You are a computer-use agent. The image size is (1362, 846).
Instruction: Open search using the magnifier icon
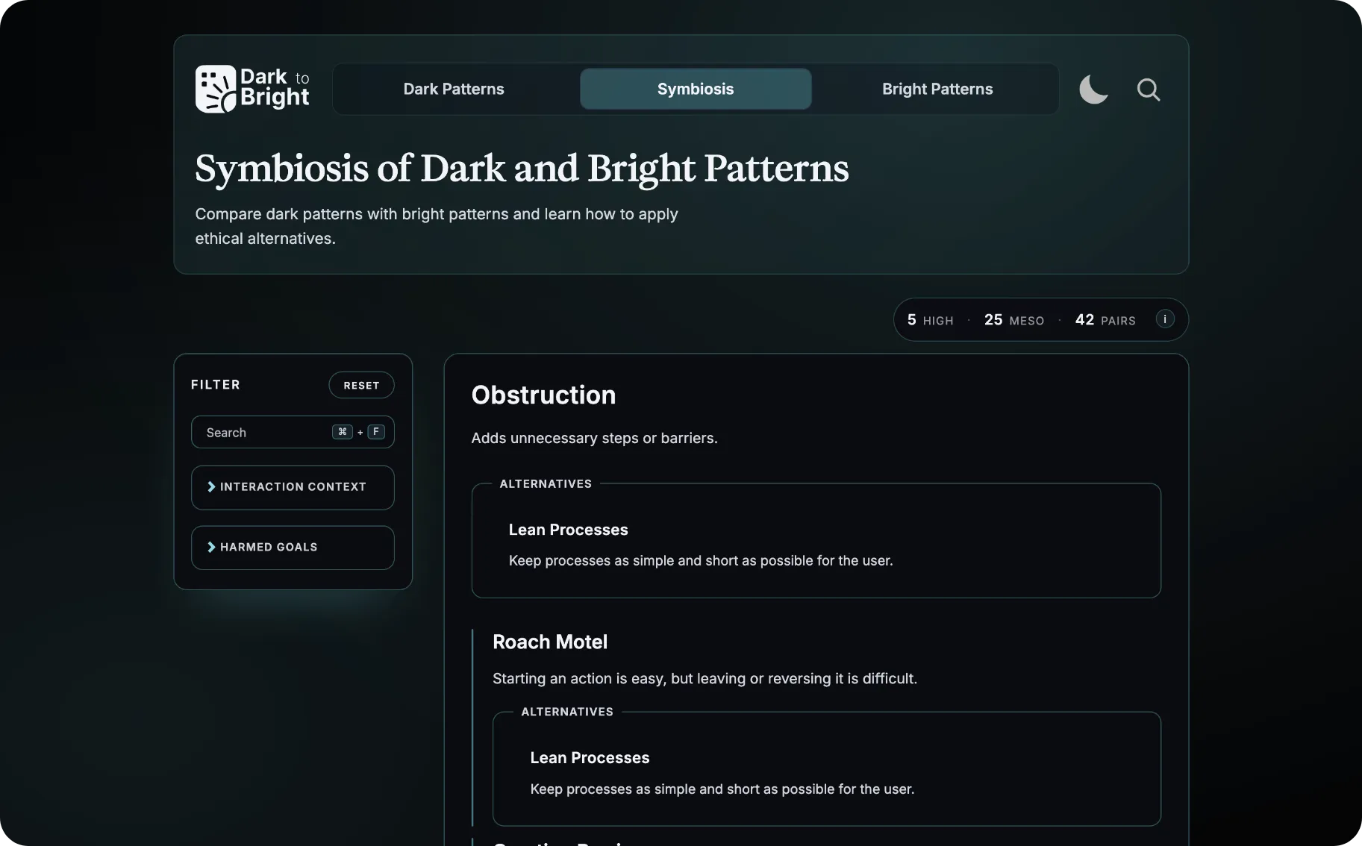coord(1149,90)
